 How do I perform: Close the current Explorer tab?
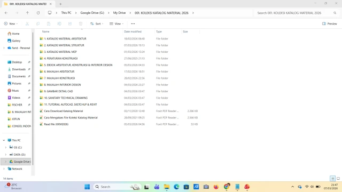50,4
